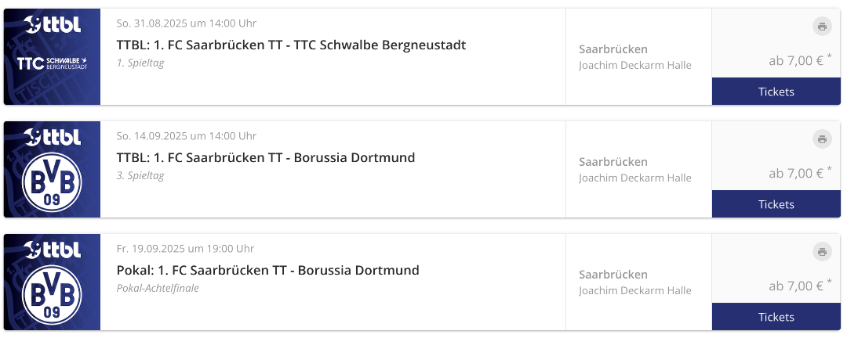Click the Pokal-Achtelfinale label

pyautogui.click(x=158, y=288)
